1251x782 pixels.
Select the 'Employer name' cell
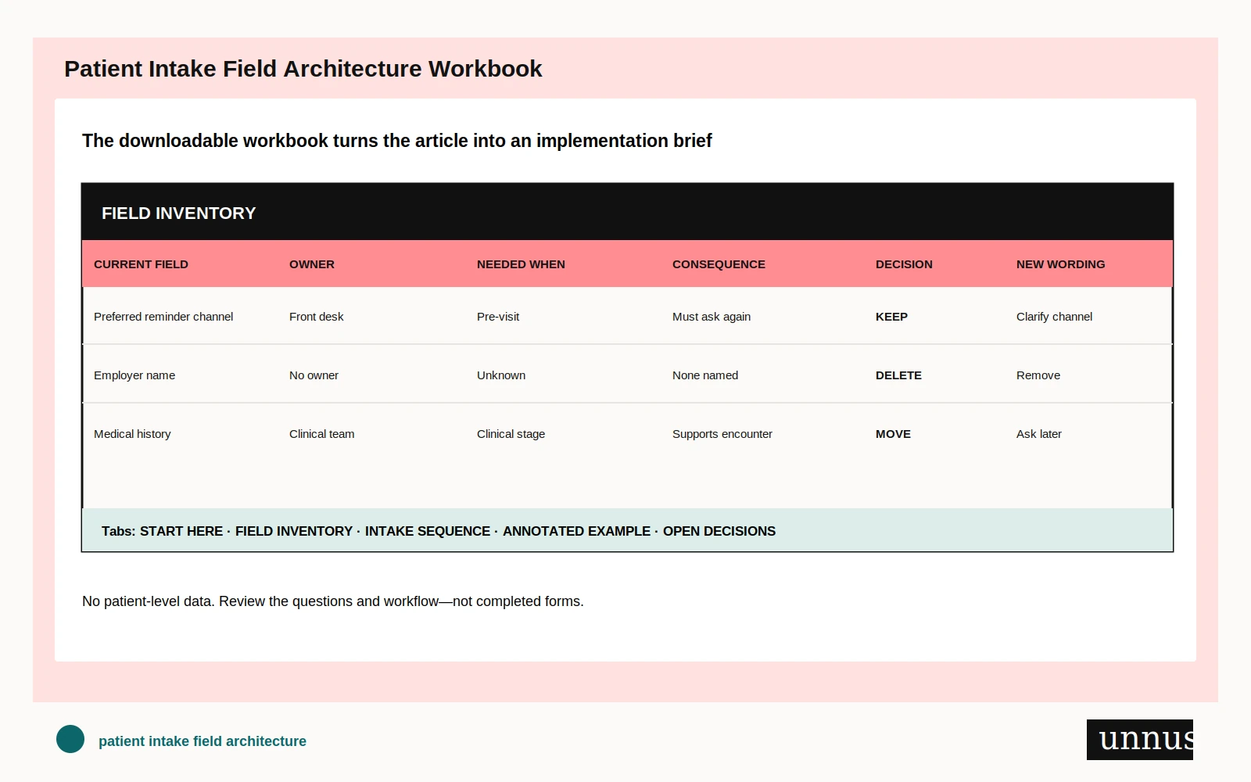coord(134,375)
